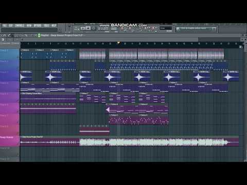Image resolution: width=247 pixels, height=185 pixels.
Task: Select the Track 10 header
Action: tap(10, 152)
